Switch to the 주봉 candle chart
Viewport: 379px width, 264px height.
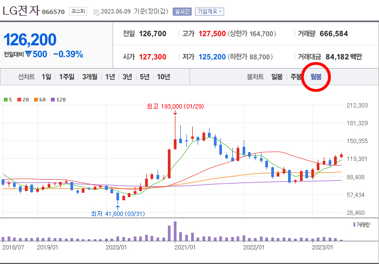pos(296,77)
